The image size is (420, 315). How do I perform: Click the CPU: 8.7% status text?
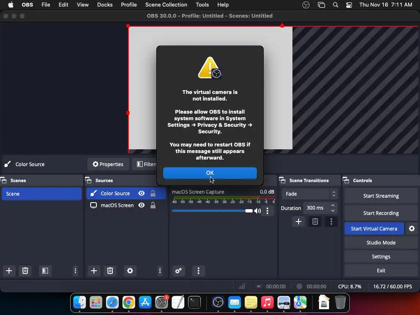[349, 286]
